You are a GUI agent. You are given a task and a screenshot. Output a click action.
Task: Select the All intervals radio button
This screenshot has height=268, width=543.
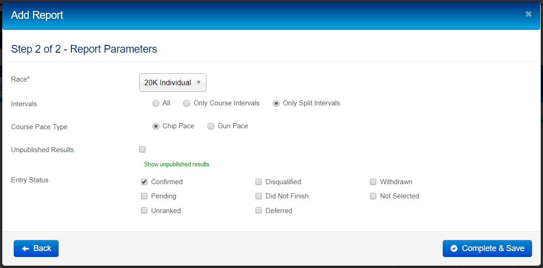tap(156, 104)
